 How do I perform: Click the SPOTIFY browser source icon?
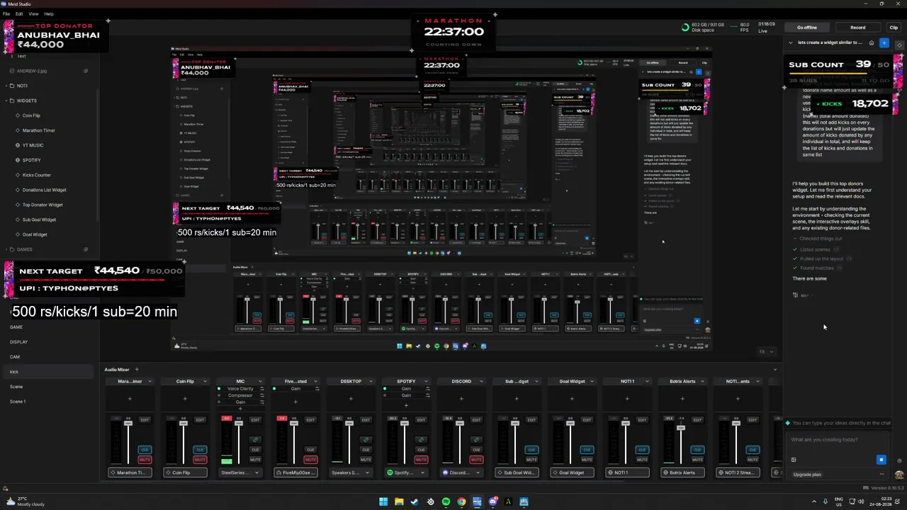pyautogui.click(x=18, y=160)
